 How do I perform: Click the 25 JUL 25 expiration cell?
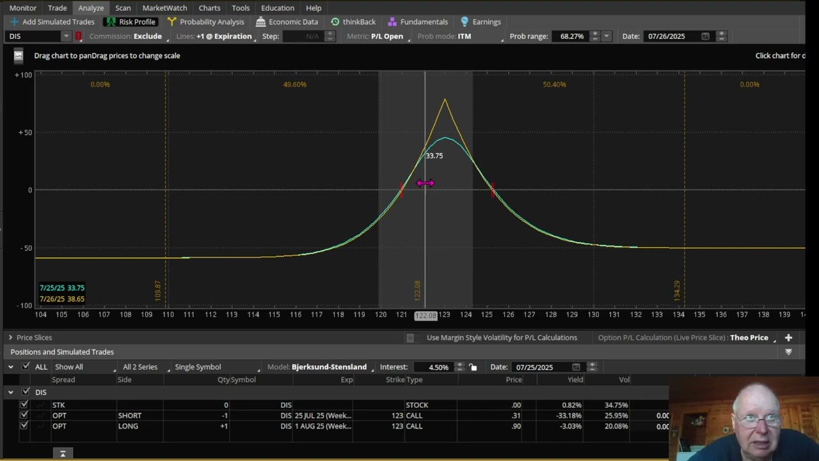[x=323, y=416]
